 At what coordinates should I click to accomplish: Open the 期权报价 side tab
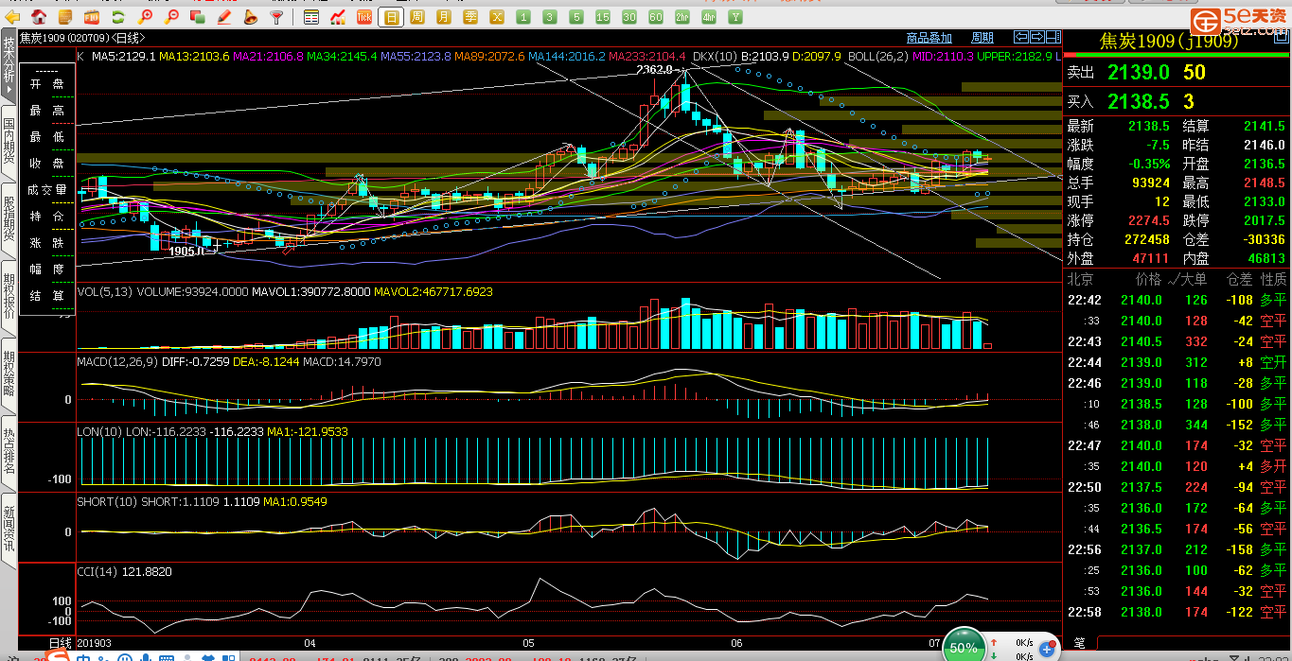coord(9,298)
